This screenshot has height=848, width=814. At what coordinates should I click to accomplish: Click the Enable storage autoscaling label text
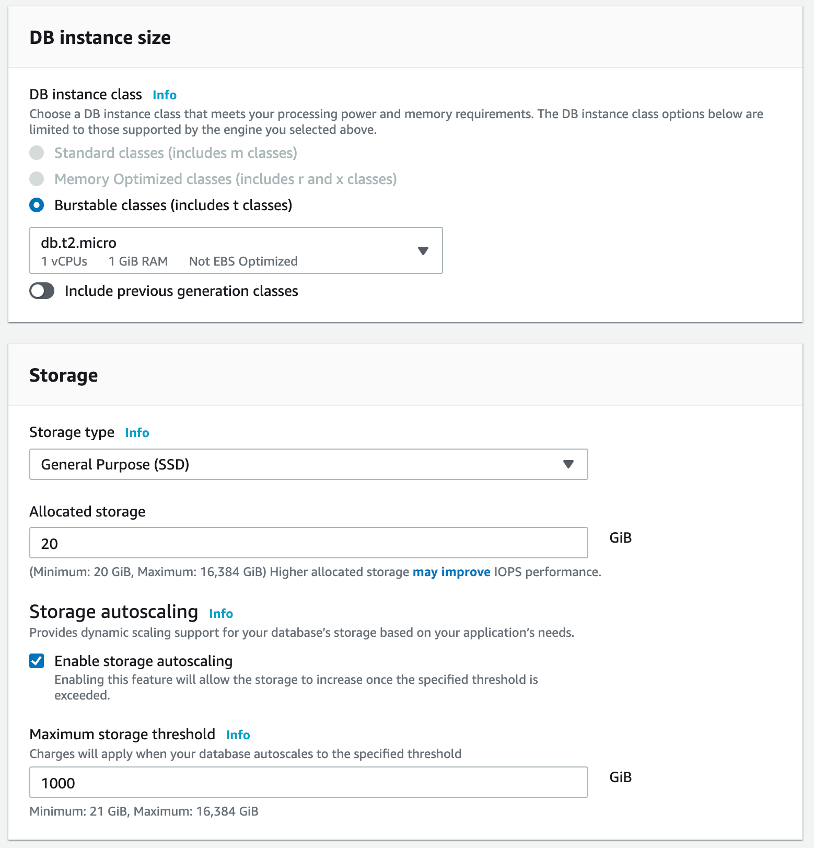click(143, 661)
